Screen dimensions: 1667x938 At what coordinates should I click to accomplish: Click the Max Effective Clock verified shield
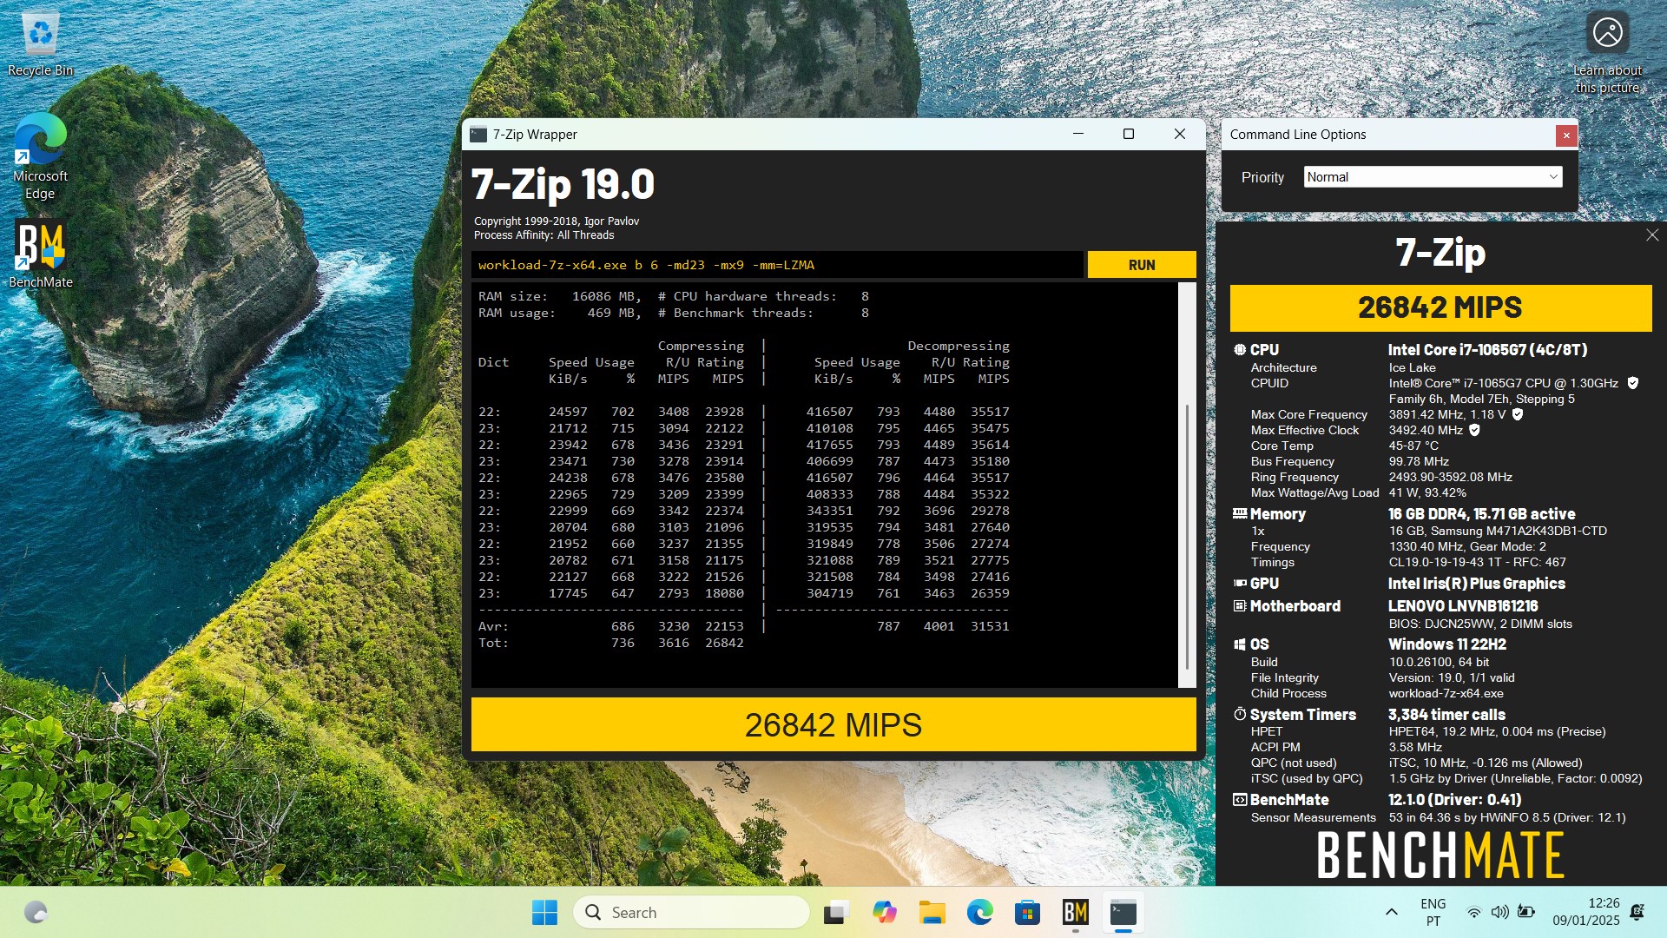pos(1474,430)
